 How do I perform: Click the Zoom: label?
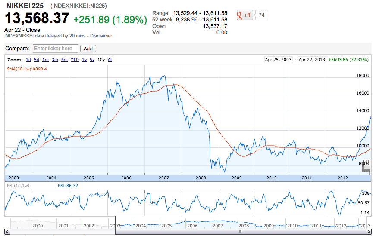(x=15, y=60)
